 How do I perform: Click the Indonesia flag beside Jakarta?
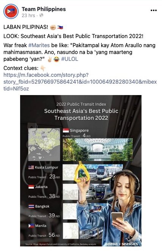pyautogui.click(x=31, y=187)
